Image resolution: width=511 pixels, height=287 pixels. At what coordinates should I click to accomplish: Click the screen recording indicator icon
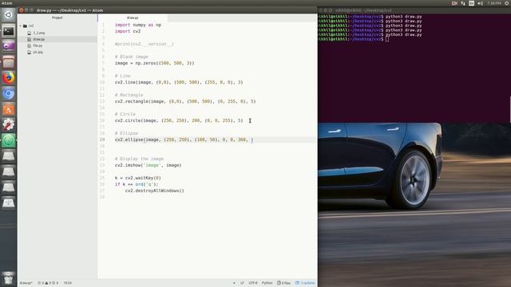pos(454,3)
